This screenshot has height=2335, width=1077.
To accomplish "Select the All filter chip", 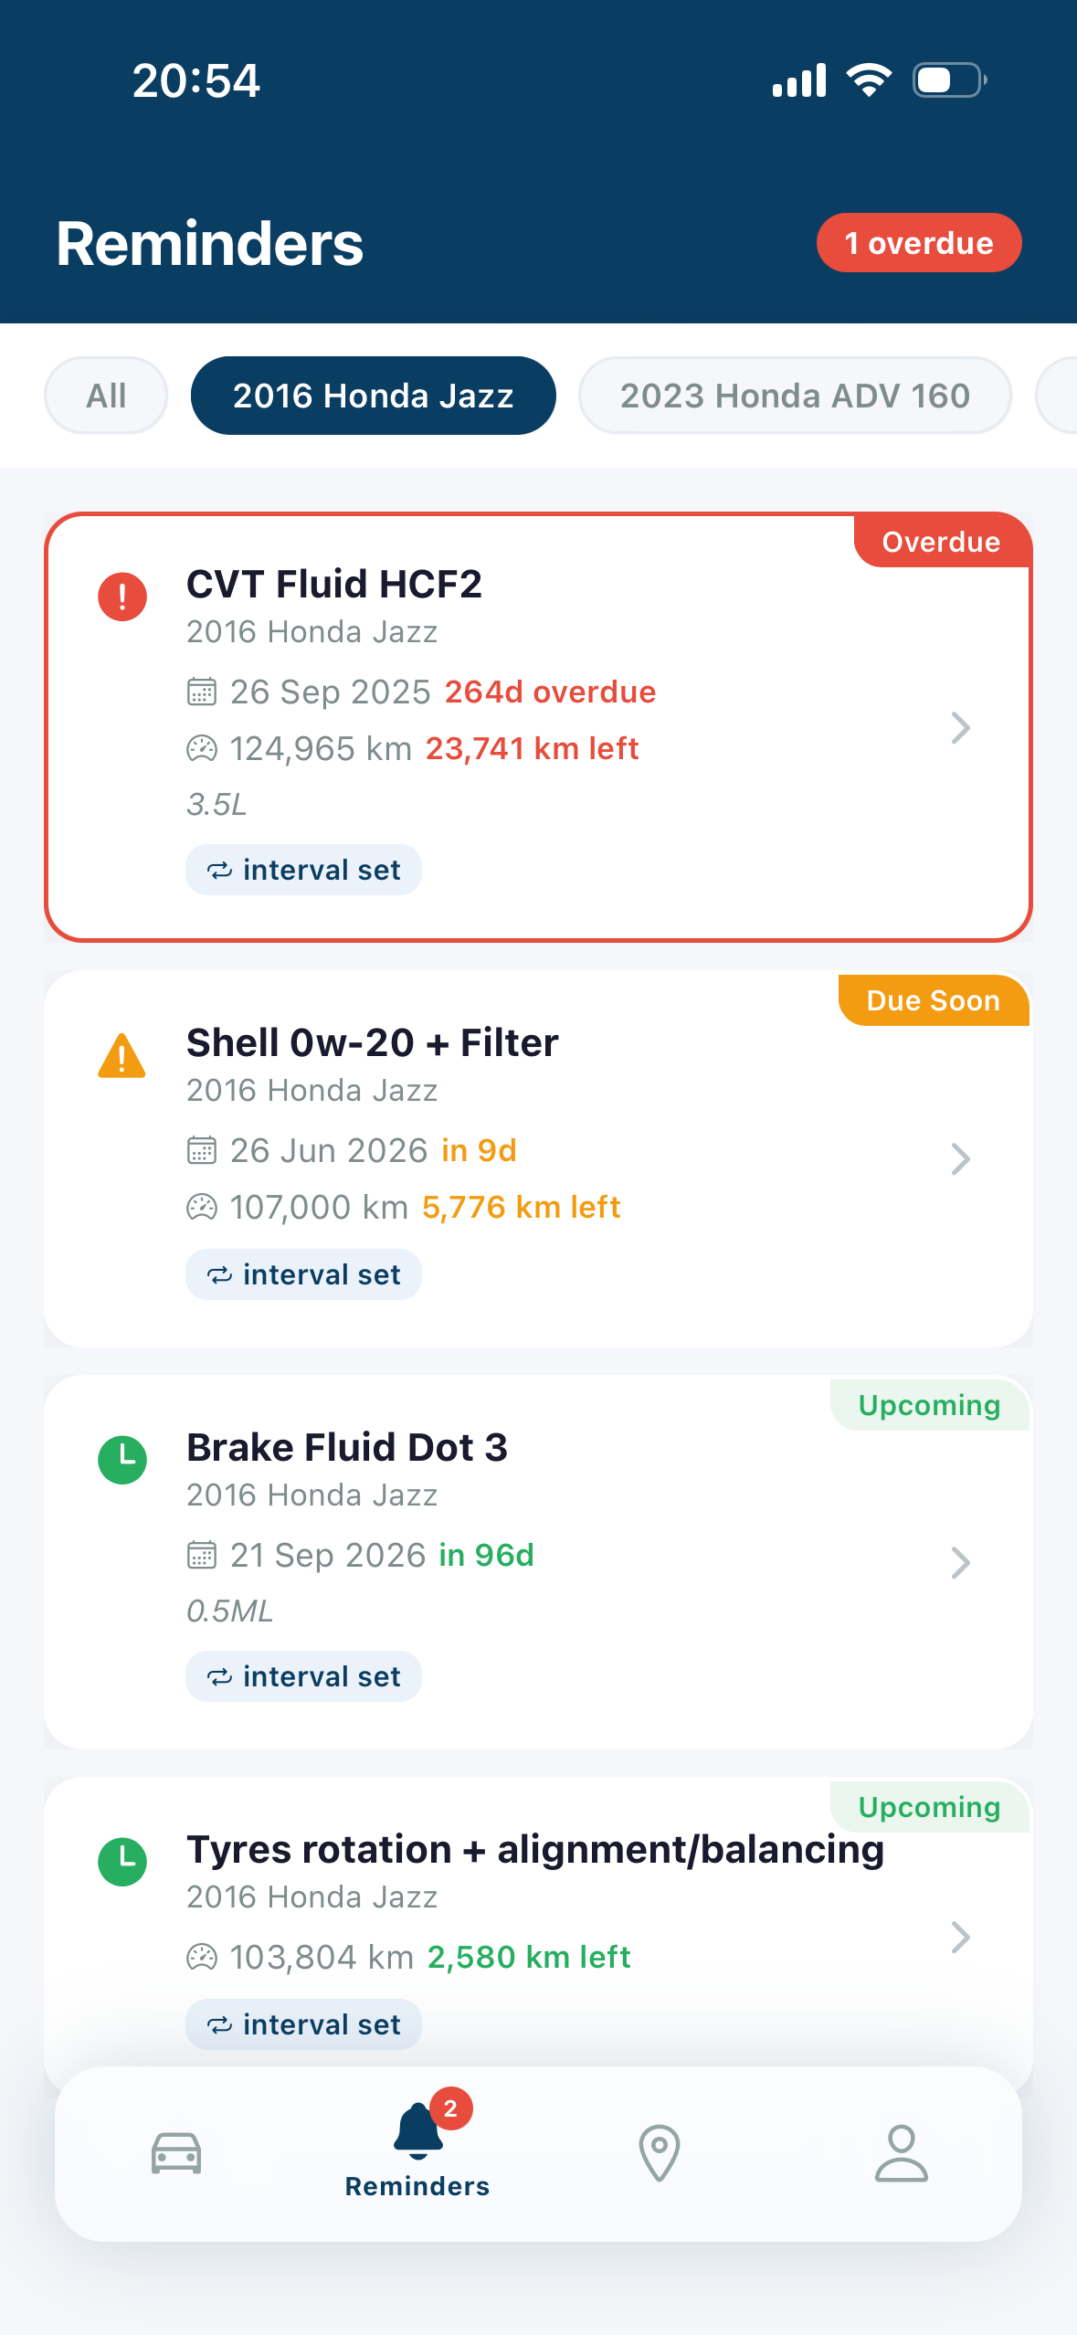I will [106, 396].
